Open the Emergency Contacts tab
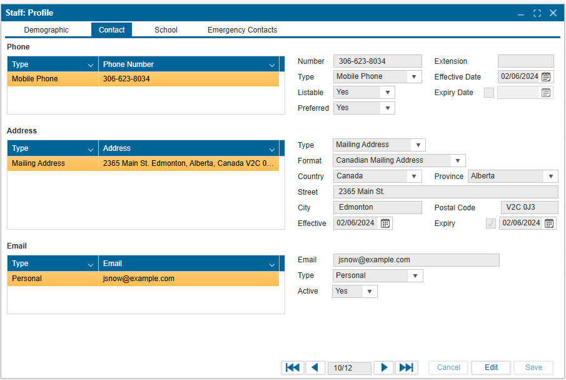Screen dimensions: 566x380 pos(242,30)
